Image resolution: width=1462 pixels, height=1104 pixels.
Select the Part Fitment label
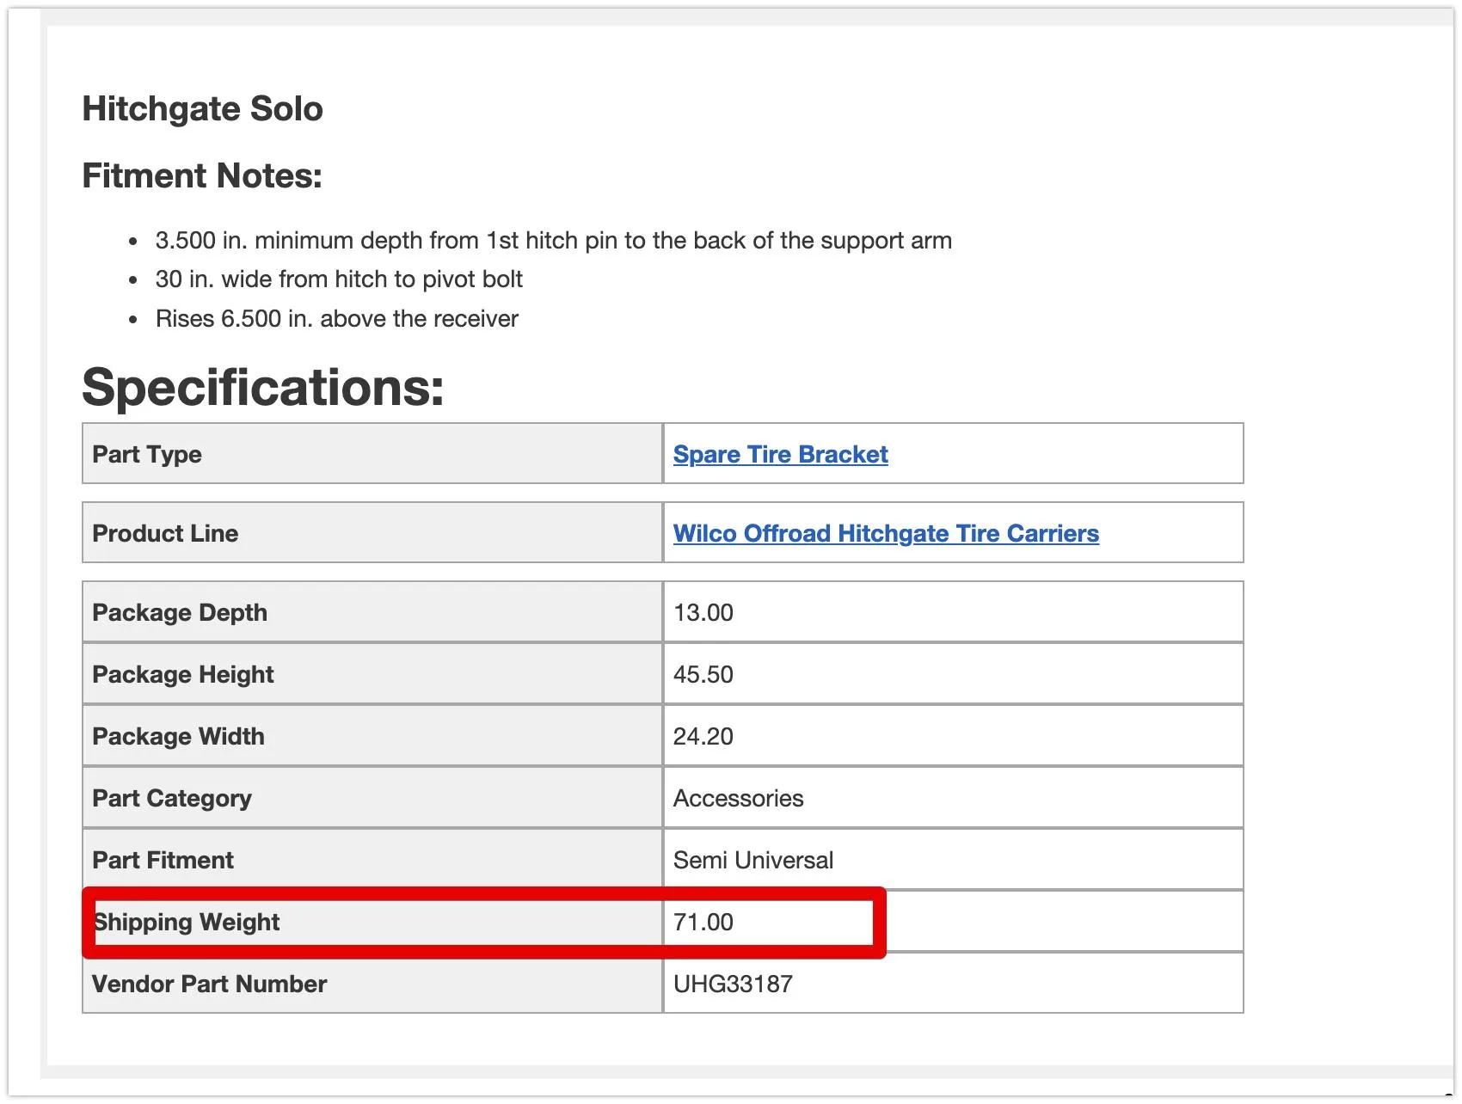[163, 860]
